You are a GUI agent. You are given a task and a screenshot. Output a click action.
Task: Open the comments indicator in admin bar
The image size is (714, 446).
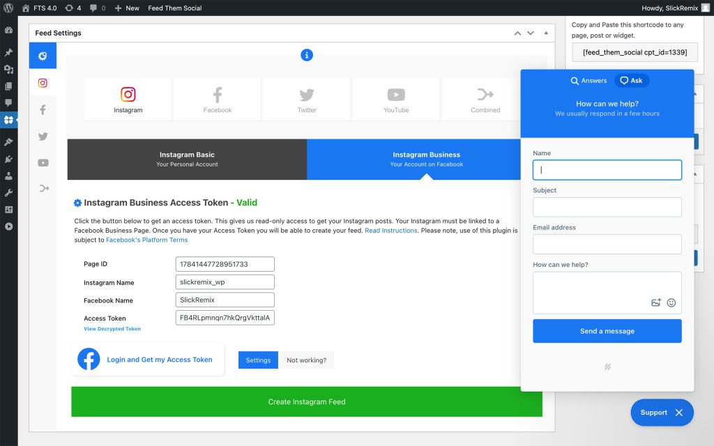pos(98,8)
